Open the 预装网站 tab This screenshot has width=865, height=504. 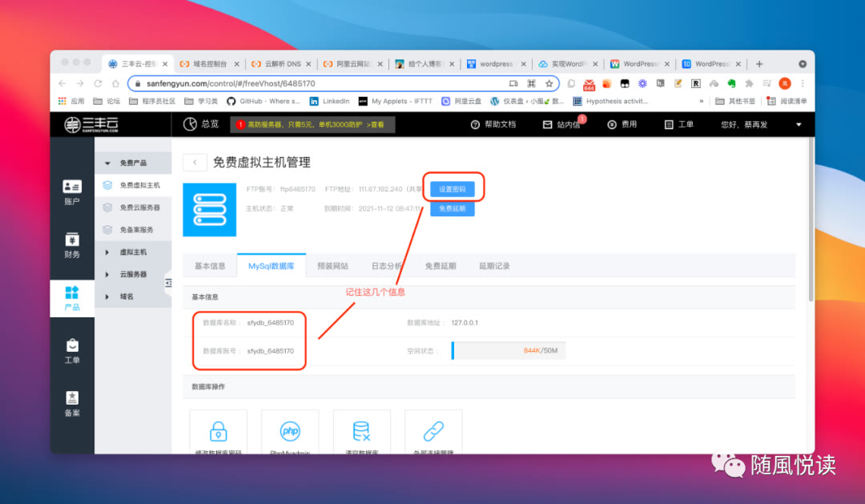(x=333, y=265)
